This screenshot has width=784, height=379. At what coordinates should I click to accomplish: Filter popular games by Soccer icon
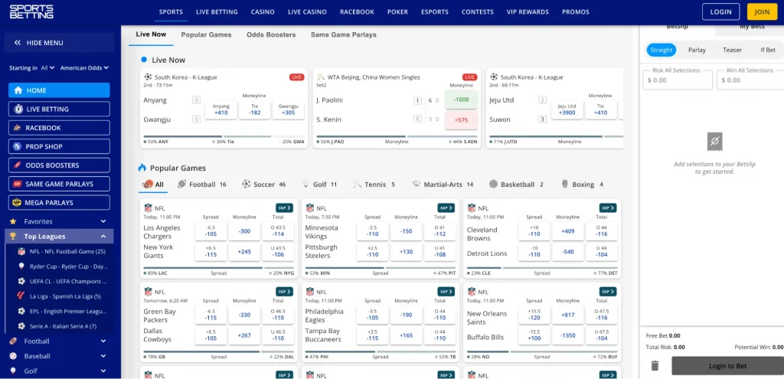pyautogui.click(x=246, y=185)
